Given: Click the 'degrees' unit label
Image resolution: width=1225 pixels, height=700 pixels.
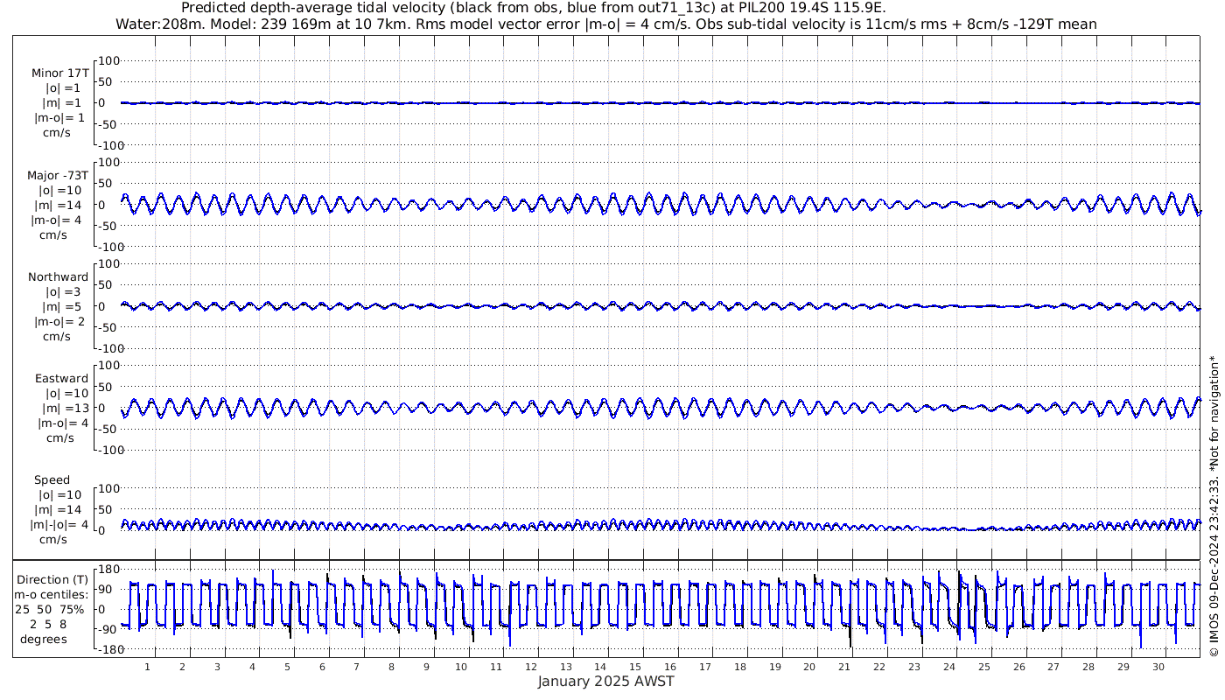Looking at the screenshot, I should point(44,640).
